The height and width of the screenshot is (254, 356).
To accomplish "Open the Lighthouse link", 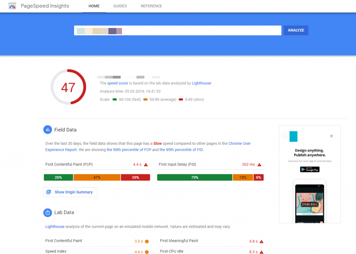I will [x=55, y=226].
